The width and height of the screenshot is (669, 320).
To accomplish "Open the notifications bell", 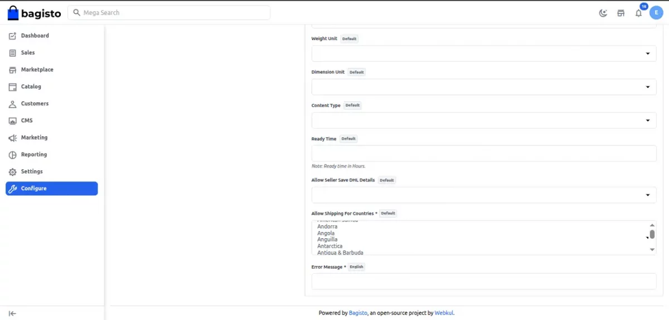I will [638, 13].
